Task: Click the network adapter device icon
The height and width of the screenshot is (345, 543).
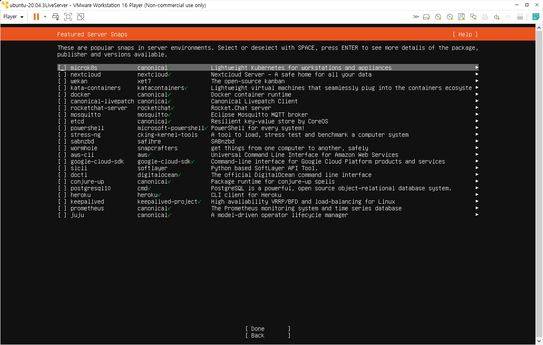Action: pyautogui.click(x=473, y=17)
